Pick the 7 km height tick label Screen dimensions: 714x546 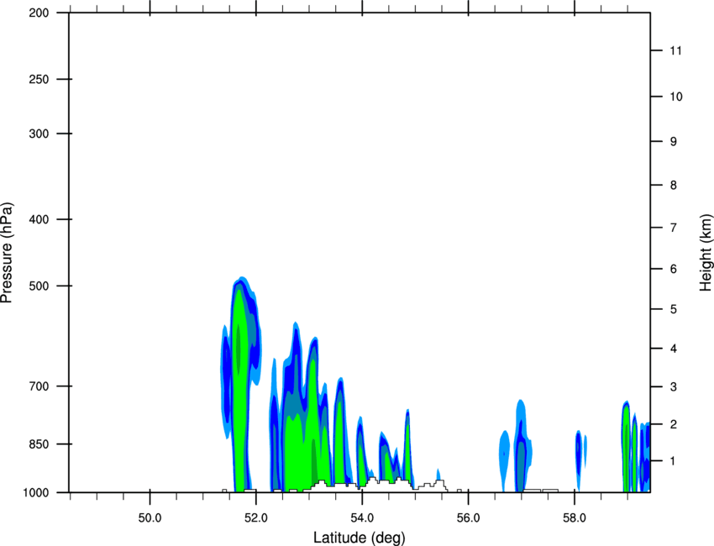(674, 228)
